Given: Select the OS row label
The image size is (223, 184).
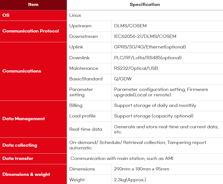Looking at the screenshot, I should 6,15.
